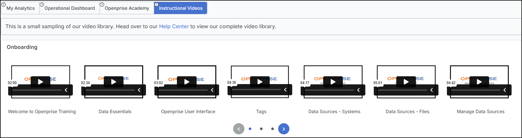
Task: Click the 04:17 duration label
Action: click(x=305, y=83)
